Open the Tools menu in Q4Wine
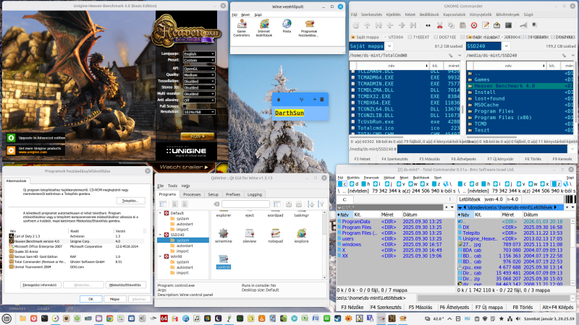 (x=172, y=186)
